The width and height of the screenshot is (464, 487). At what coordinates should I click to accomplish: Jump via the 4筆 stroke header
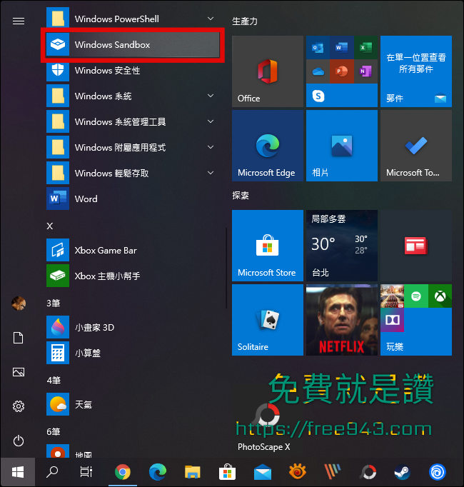coord(54,380)
